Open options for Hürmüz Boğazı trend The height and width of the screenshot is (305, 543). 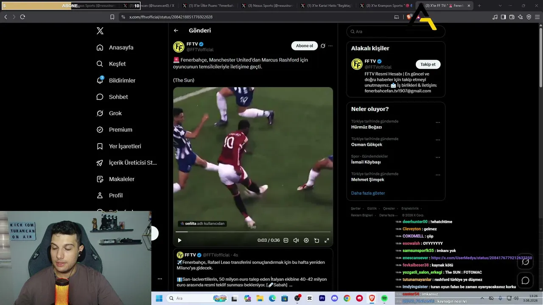click(x=438, y=122)
